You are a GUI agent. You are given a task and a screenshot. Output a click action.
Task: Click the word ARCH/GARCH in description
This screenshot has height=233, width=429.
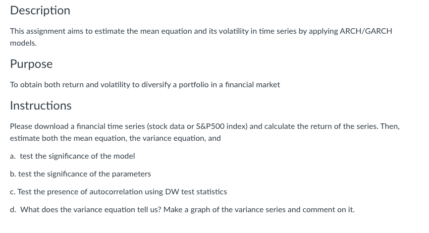366,31
